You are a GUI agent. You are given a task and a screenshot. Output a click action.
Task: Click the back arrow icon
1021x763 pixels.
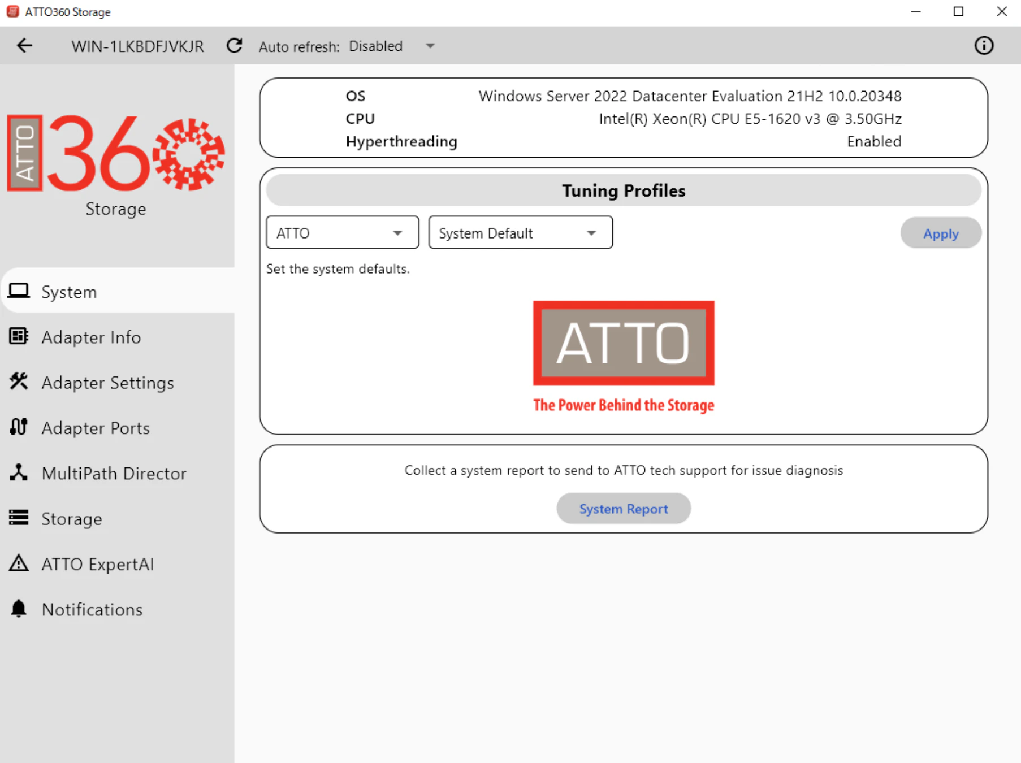(24, 46)
